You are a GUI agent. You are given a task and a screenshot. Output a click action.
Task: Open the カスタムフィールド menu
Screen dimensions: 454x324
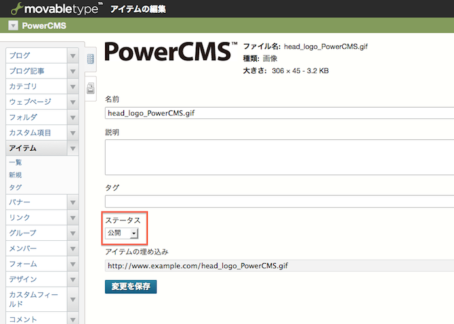point(37,299)
